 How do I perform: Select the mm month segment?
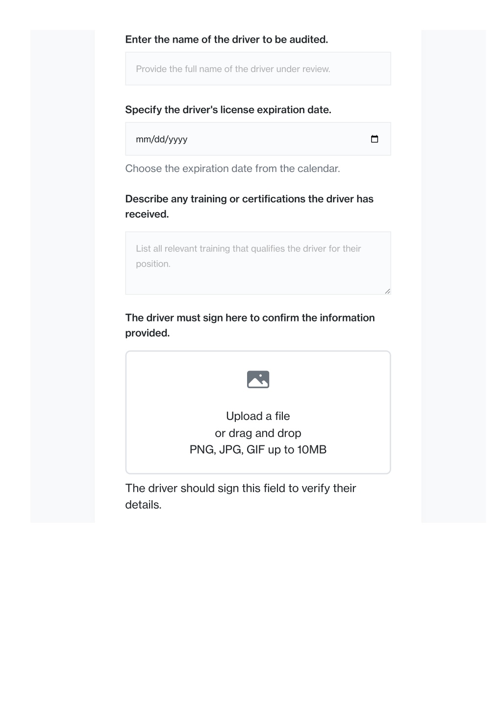pyautogui.click(x=143, y=139)
